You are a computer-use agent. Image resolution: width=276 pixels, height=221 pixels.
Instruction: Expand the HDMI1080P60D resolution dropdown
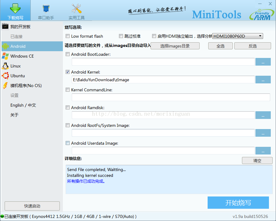point(238,36)
